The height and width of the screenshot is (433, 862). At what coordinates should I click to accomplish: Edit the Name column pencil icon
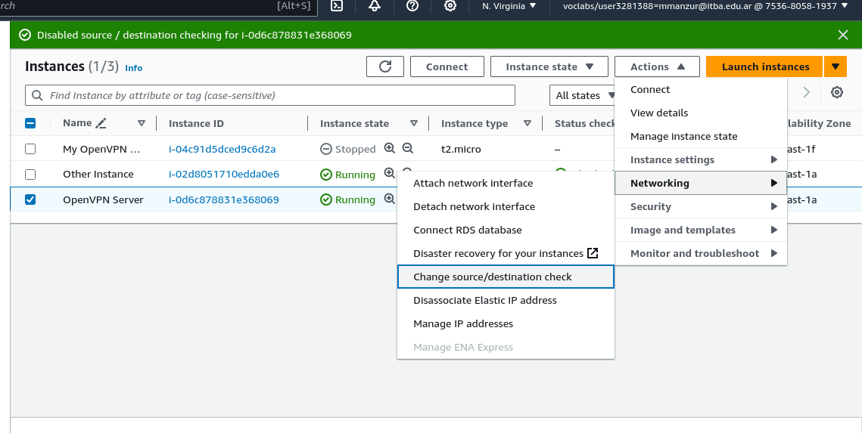pos(101,123)
